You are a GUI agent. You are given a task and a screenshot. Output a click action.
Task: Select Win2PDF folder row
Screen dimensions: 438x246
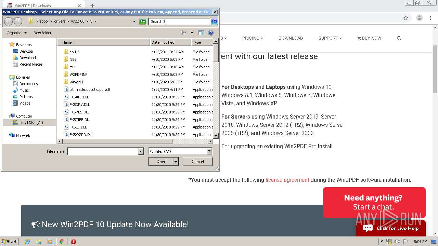135,82
